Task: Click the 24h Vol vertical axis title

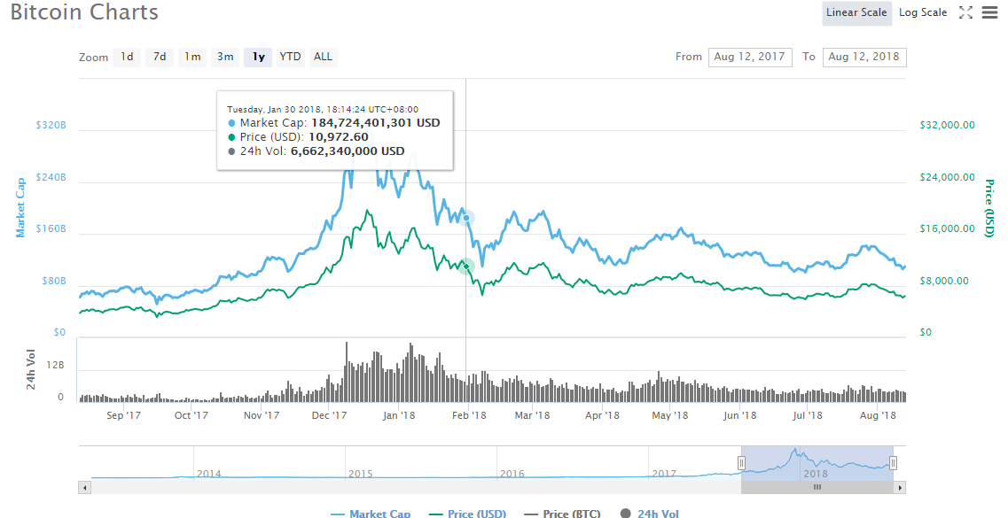Action: pos(31,370)
